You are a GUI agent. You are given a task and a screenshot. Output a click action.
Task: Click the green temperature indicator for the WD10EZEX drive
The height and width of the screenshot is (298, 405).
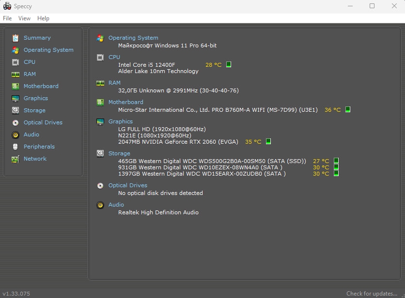(x=336, y=167)
